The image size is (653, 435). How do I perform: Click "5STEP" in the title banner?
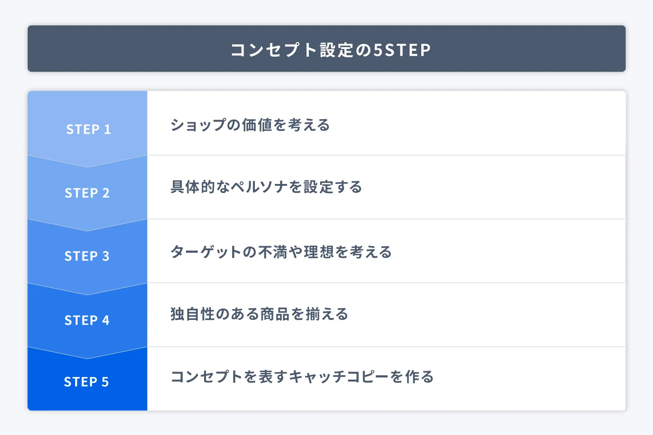click(x=402, y=50)
